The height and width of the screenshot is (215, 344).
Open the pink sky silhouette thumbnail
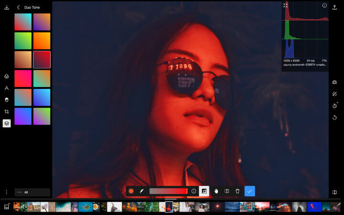(x=262, y=207)
